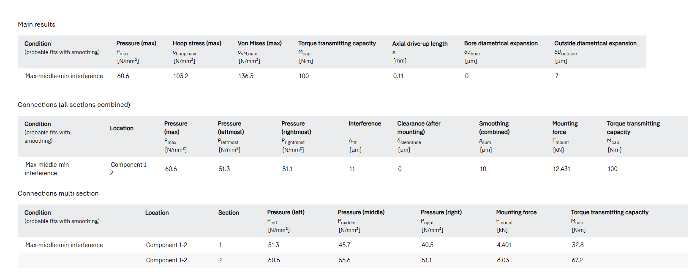Click the Von Mises (max) column header
Screen dimensions: 700x275
[x=259, y=44]
